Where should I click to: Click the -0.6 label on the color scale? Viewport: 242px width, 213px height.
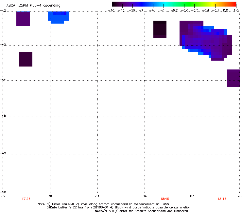[184, 10]
